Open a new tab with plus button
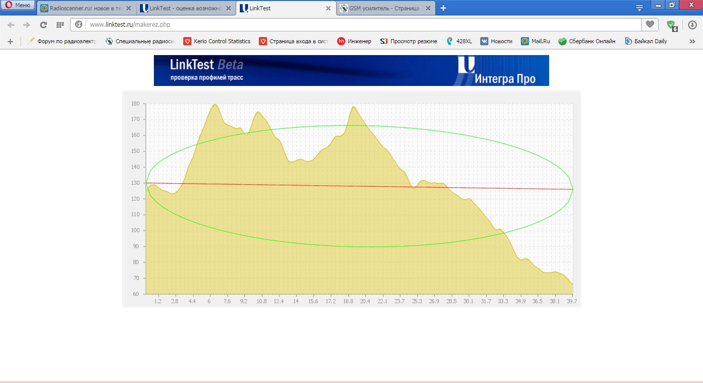 tap(444, 8)
